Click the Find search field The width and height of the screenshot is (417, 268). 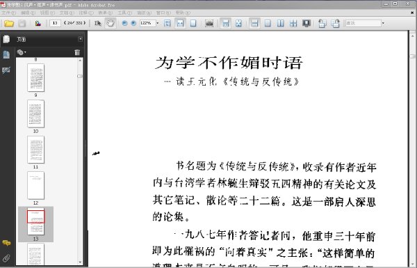coord(363,23)
